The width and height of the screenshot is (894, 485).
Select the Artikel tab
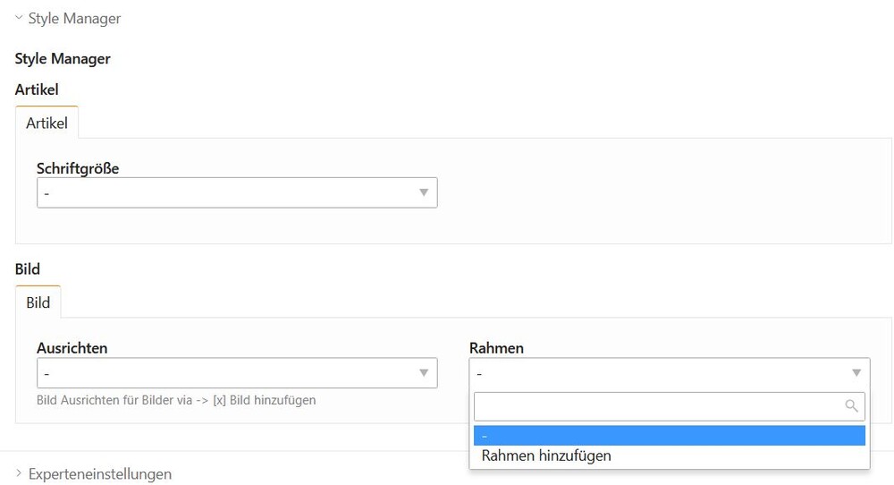[x=46, y=123]
